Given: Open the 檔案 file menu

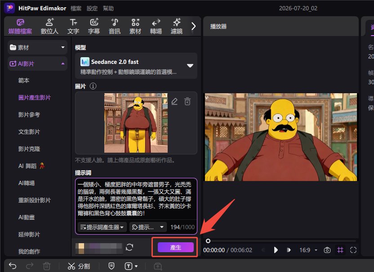Looking at the screenshot, I should 76,9.
